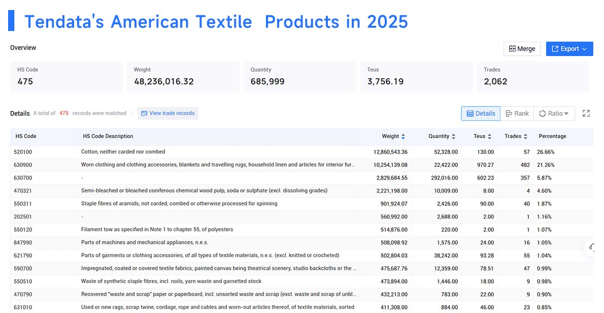
Task: Switch to the Details view tab
Action: click(481, 114)
